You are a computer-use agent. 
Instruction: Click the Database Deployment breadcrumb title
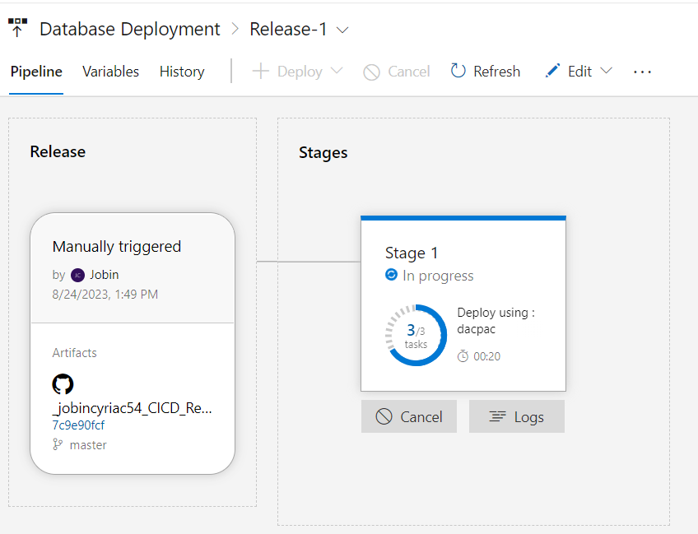[x=130, y=30]
